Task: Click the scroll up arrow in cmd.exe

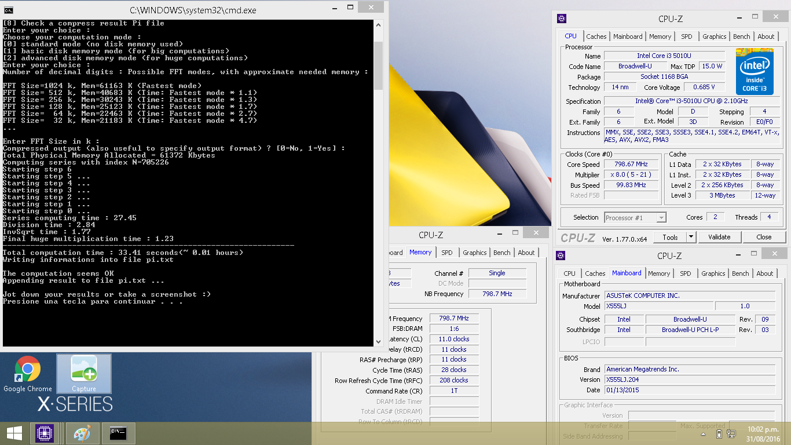Action: click(x=378, y=24)
